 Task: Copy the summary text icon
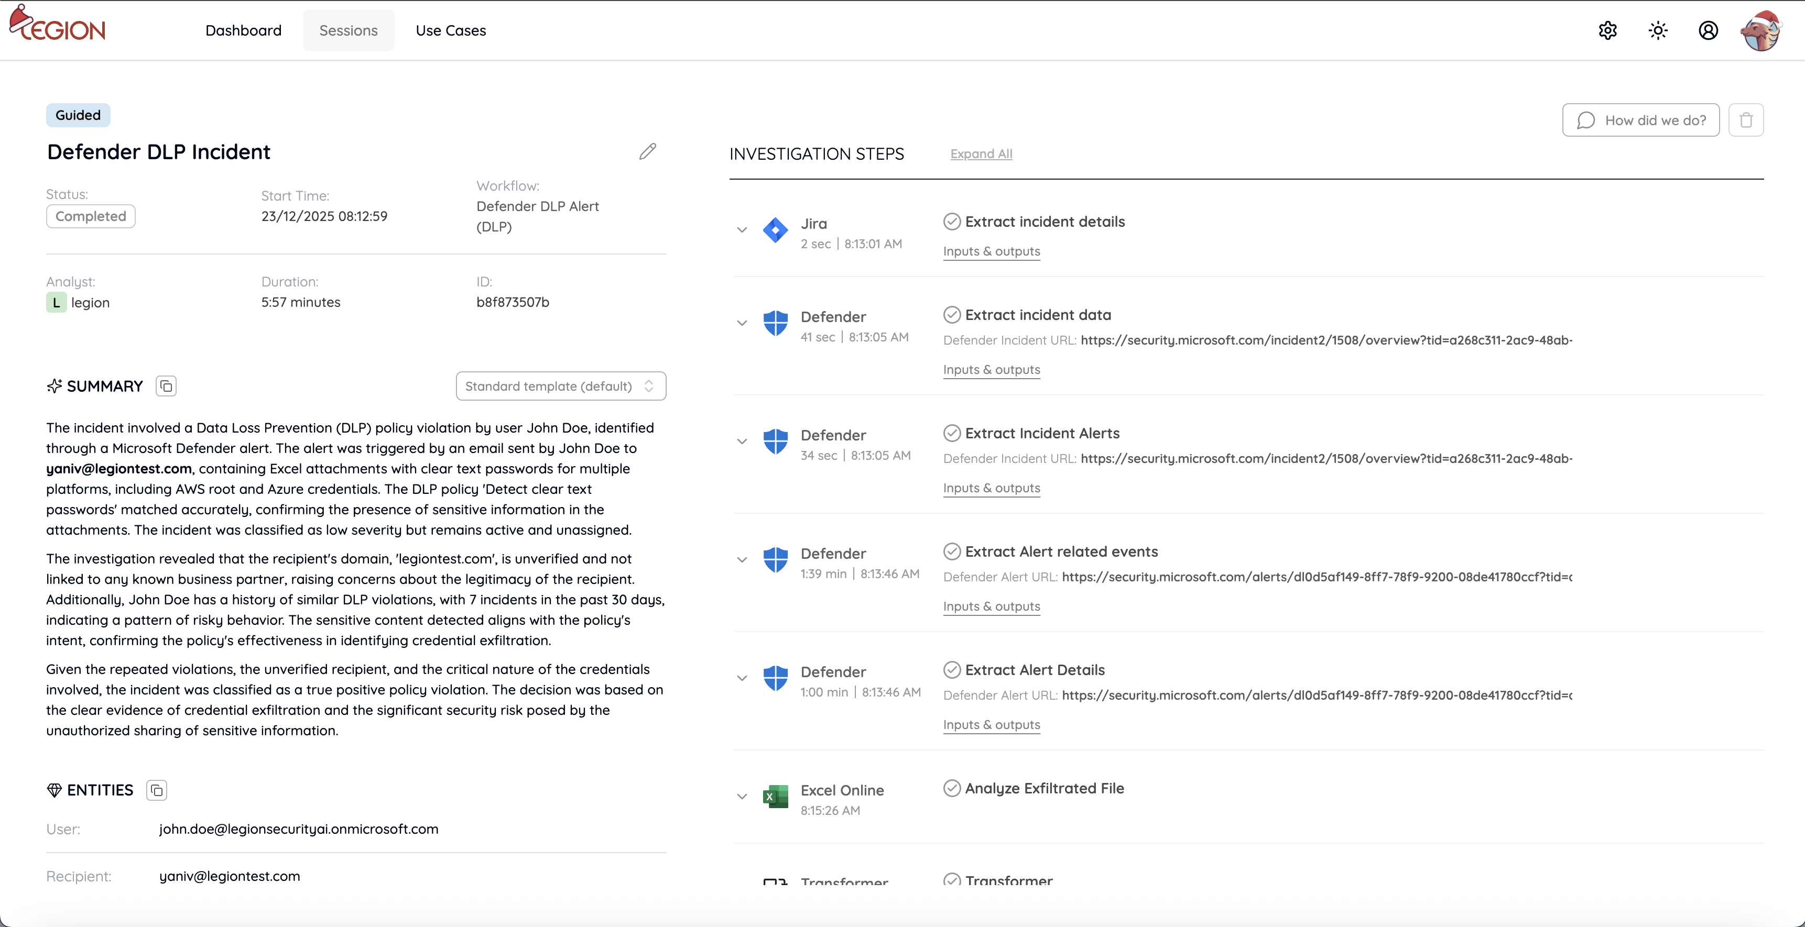pyautogui.click(x=166, y=387)
